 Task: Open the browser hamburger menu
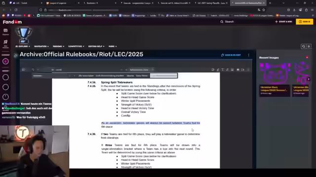coord(312,10)
